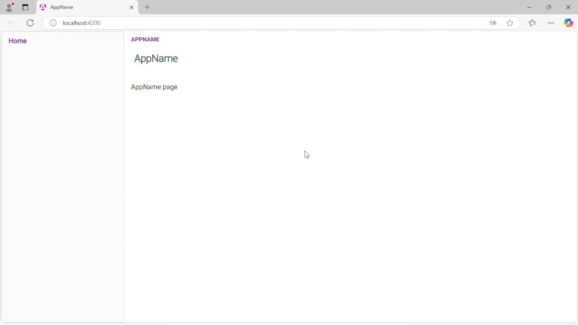Open the favorites list icon
This screenshot has width=578, height=325.
[532, 23]
